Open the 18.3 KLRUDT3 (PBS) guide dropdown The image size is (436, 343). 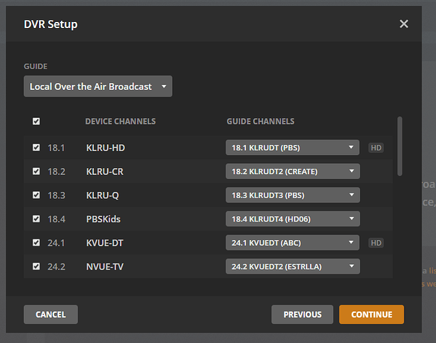(x=293, y=195)
